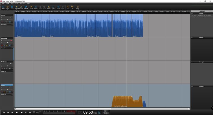Click the Zoom Out magnifier icon
Image resolution: width=213 pixels, height=115 pixels.
point(68,7)
